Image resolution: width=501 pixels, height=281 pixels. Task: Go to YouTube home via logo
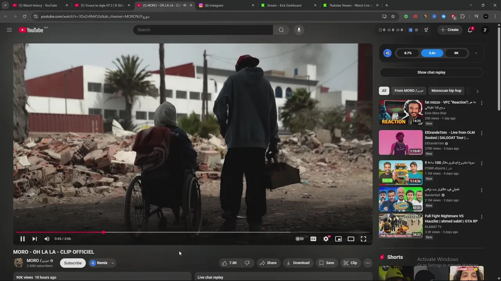click(31, 30)
